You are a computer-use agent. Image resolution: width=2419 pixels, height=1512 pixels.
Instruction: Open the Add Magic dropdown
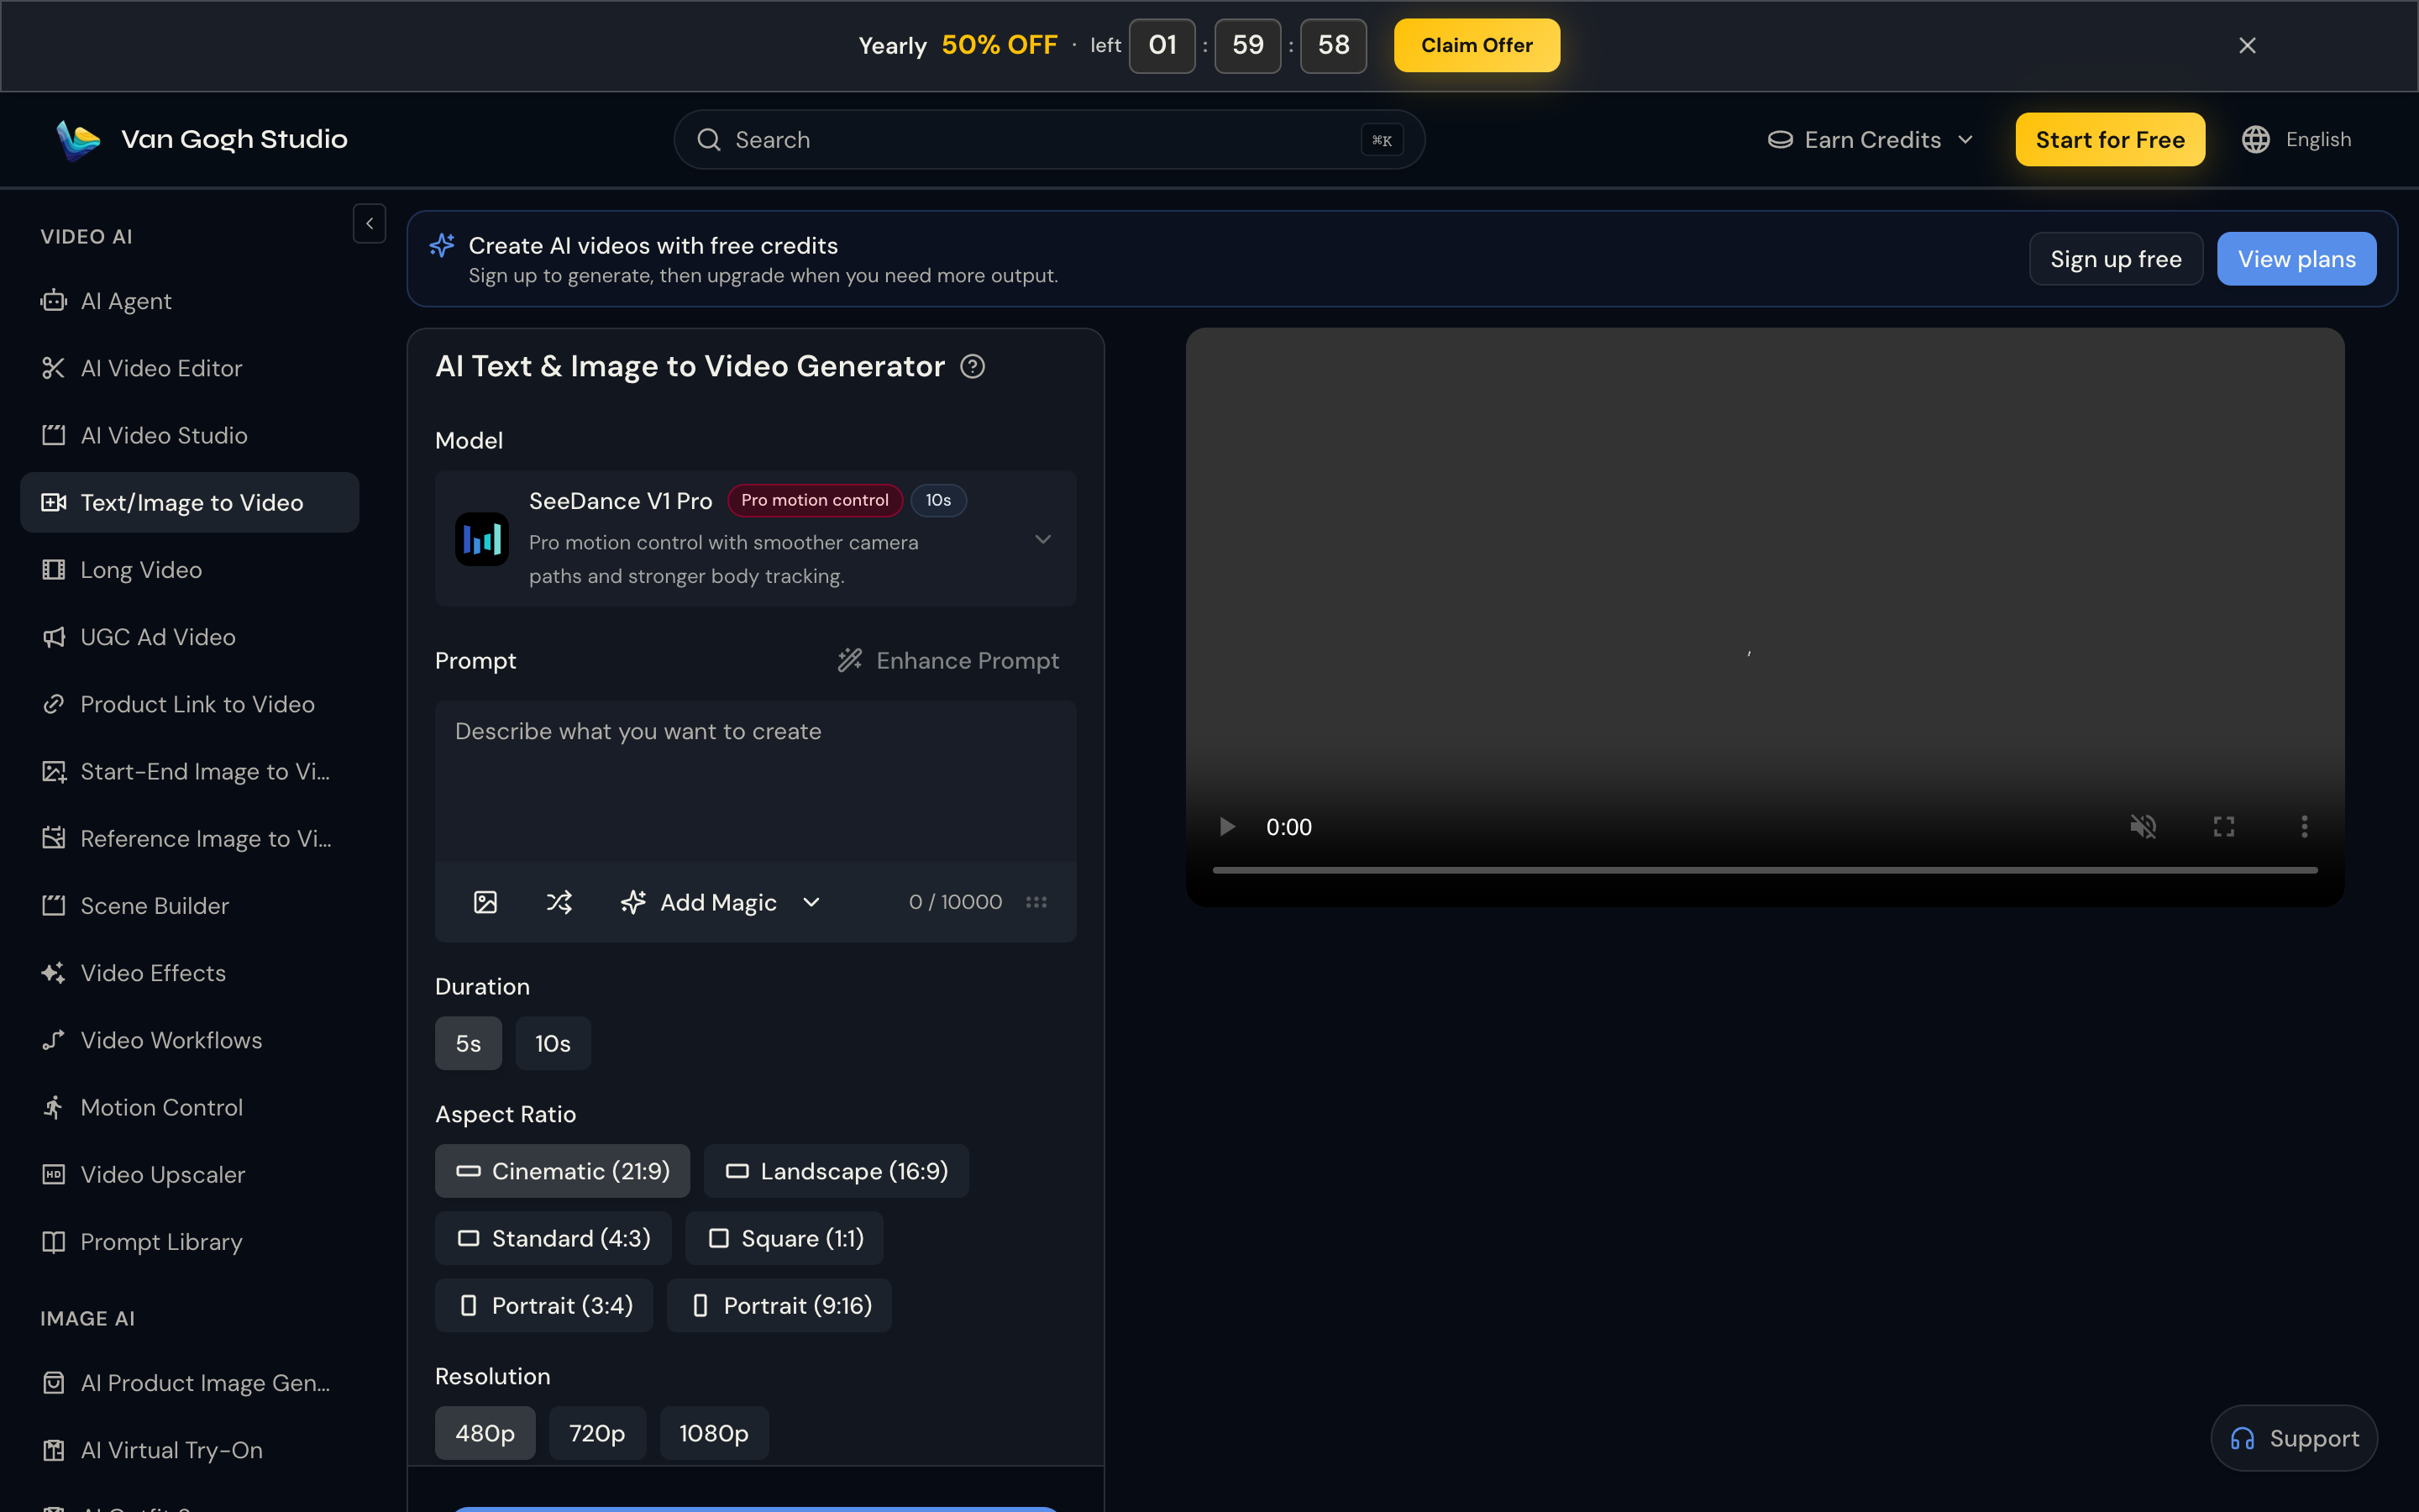[x=720, y=902]
